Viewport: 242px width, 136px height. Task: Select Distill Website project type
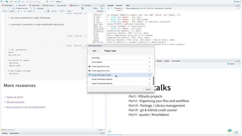click(x=120, y=62)
